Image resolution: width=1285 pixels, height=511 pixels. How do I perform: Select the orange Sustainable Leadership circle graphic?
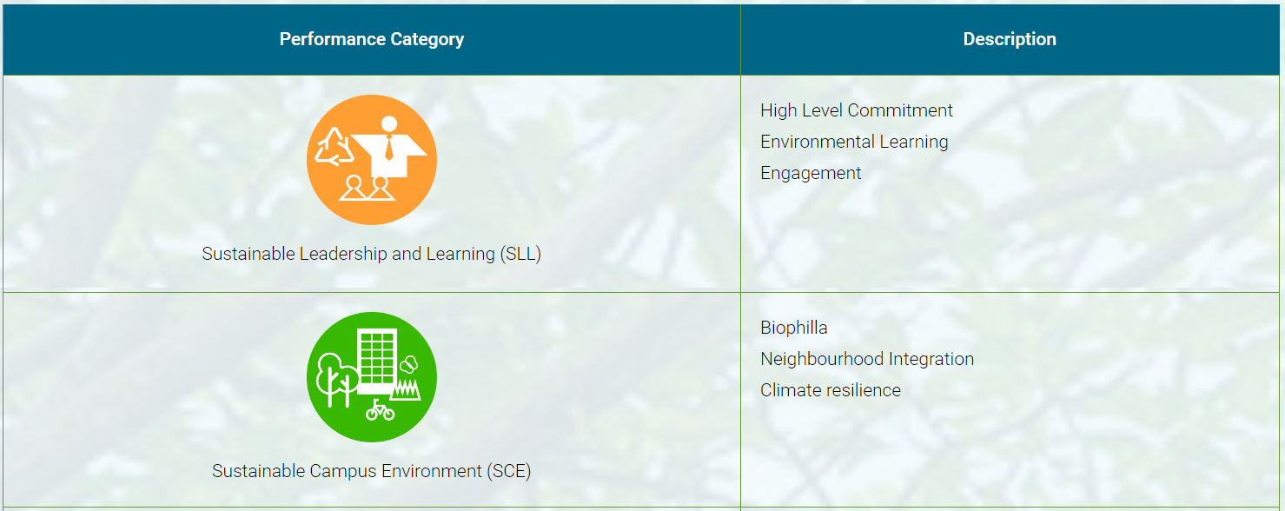tap(372, 160)
